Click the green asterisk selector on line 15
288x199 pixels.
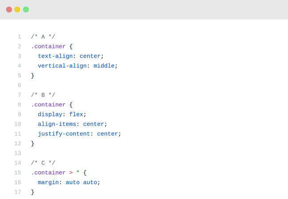(x=78, y=172)
